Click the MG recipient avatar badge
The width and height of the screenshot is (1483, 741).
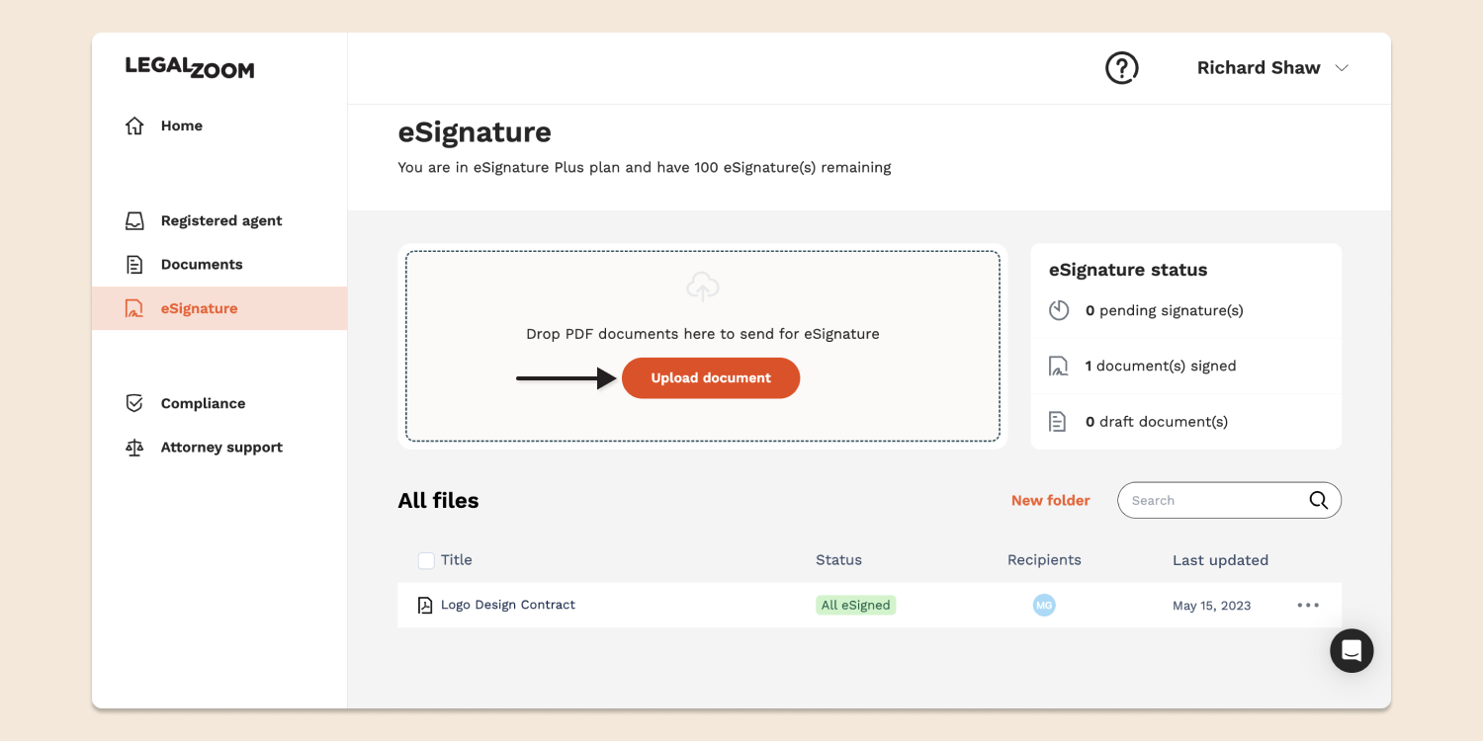click(x=1044, y=605)
